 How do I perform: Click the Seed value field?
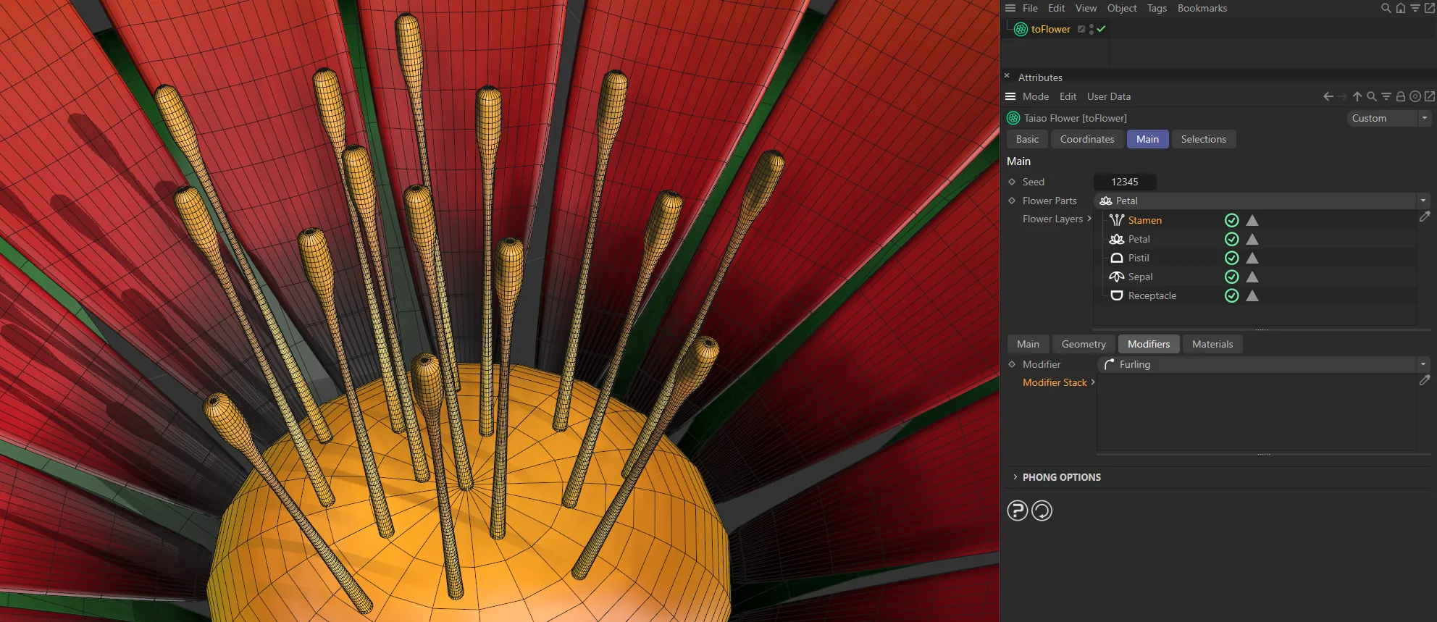click(x=1124, y=182)
